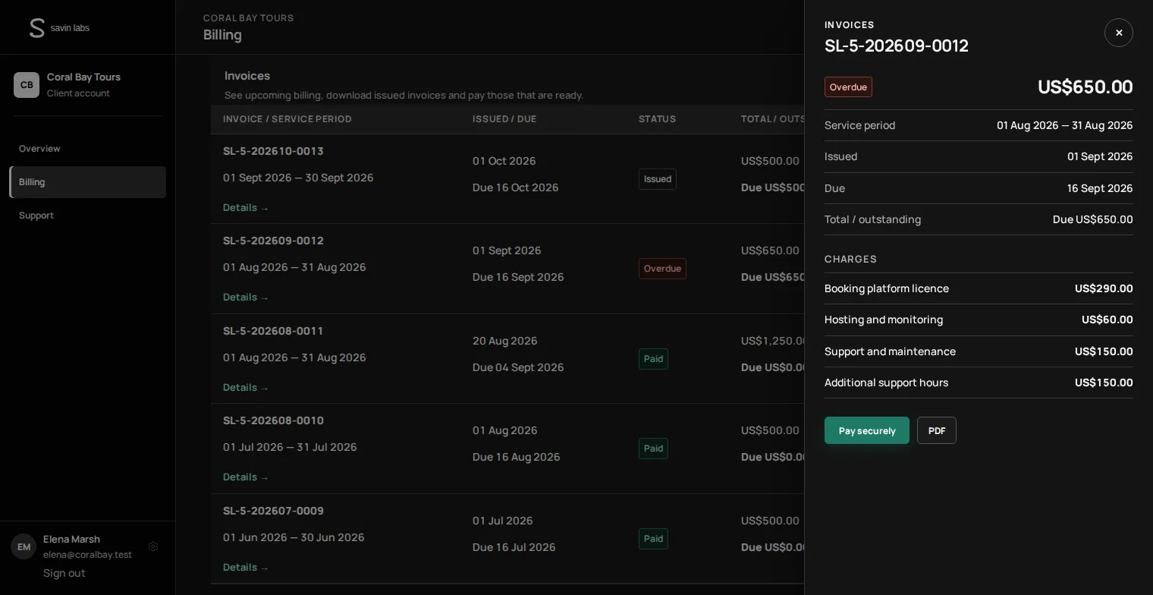Viewport: 1153px width, 595px height.
Task: Click the invoice number SL-5-202610-0013
Action: click(x=273, y=151)
